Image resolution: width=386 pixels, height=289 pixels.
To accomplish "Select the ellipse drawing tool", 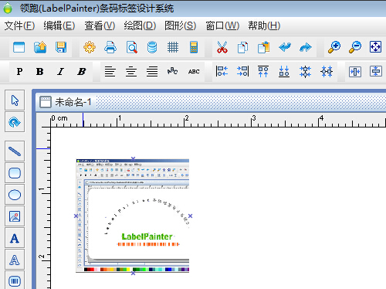I will tap(15, 195).
